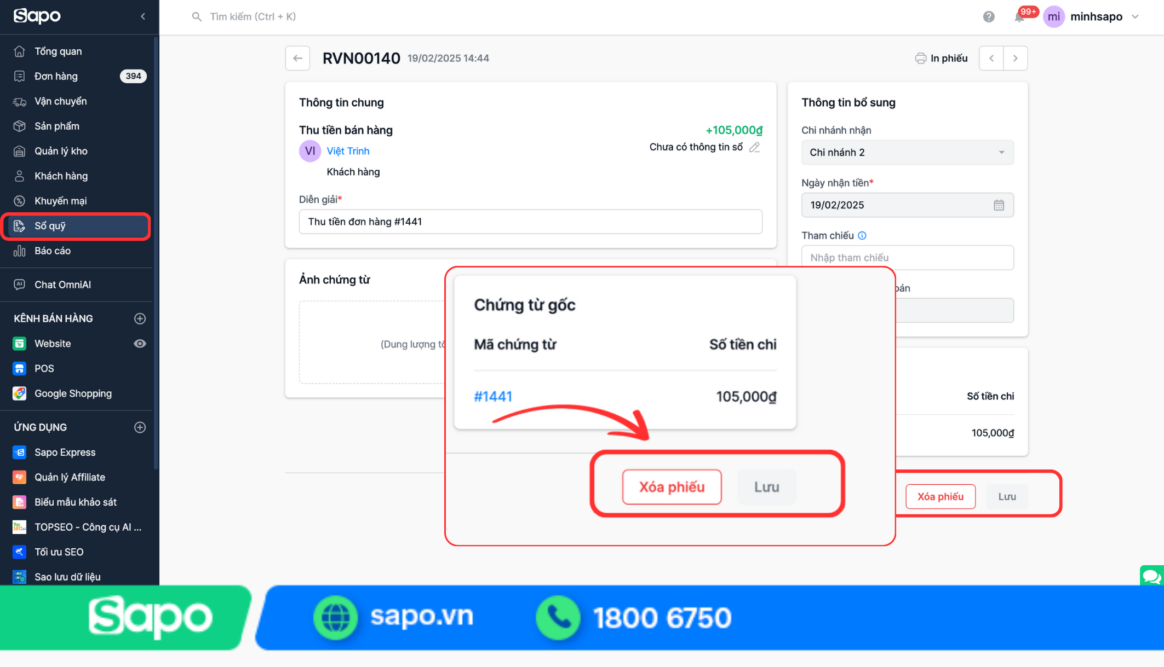Edit ledger info with the pencil icon
This screenshot has height=667, width=1164.
coord(755,147)
